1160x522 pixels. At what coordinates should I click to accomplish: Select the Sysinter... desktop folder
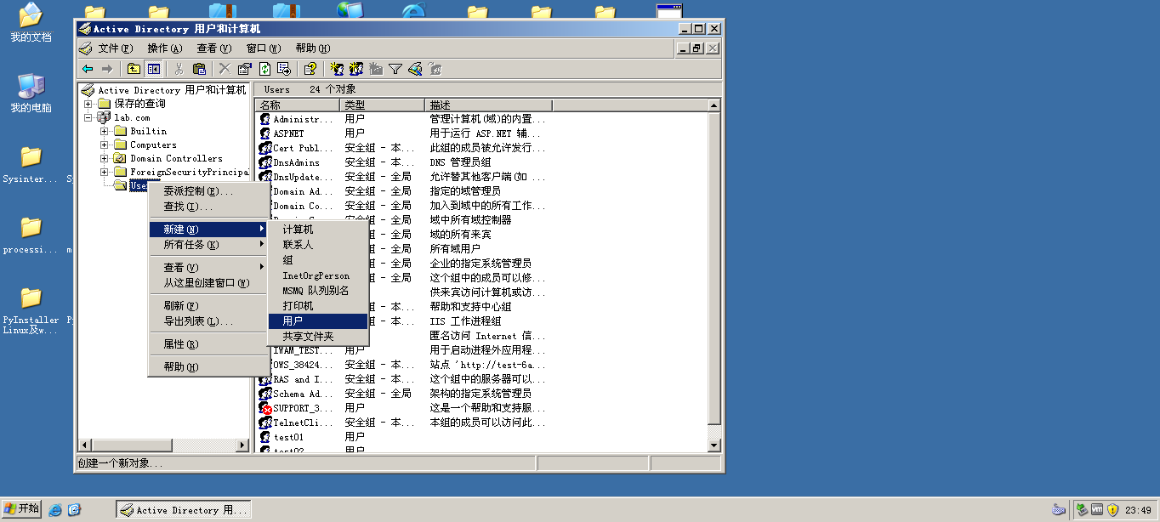tap(31, 165)
